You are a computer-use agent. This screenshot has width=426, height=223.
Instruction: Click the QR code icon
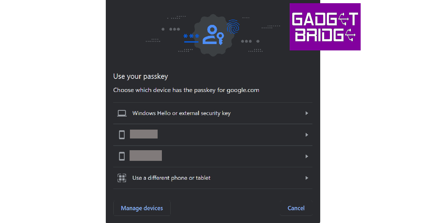(122, 178)
